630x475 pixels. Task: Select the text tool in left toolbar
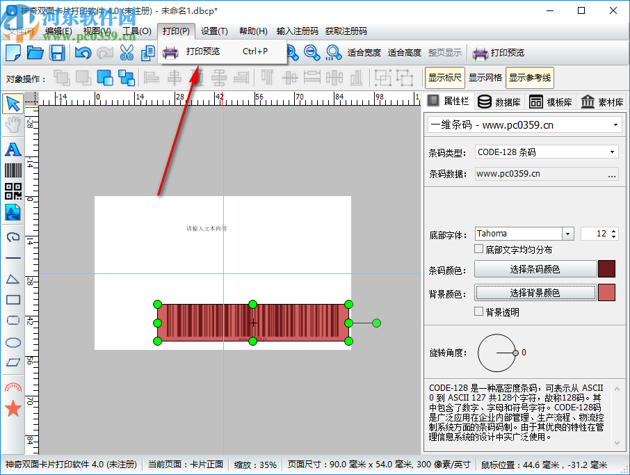[x=13, y=149]
